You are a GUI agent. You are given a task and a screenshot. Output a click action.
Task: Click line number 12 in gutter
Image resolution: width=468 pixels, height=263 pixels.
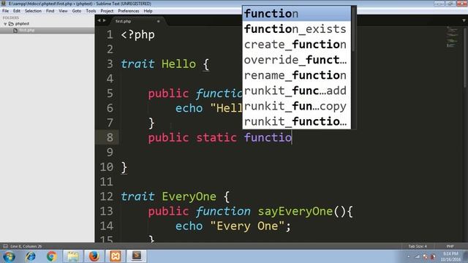click(x=107, y=197)
